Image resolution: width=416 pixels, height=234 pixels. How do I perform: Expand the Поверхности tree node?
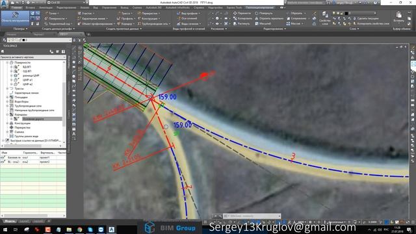pos(7,62)
